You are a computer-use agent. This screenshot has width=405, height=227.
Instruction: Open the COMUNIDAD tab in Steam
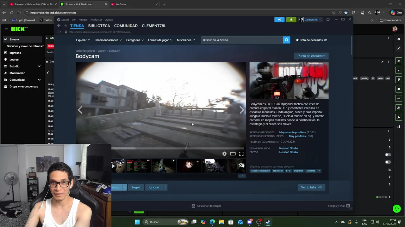[126, 26]
